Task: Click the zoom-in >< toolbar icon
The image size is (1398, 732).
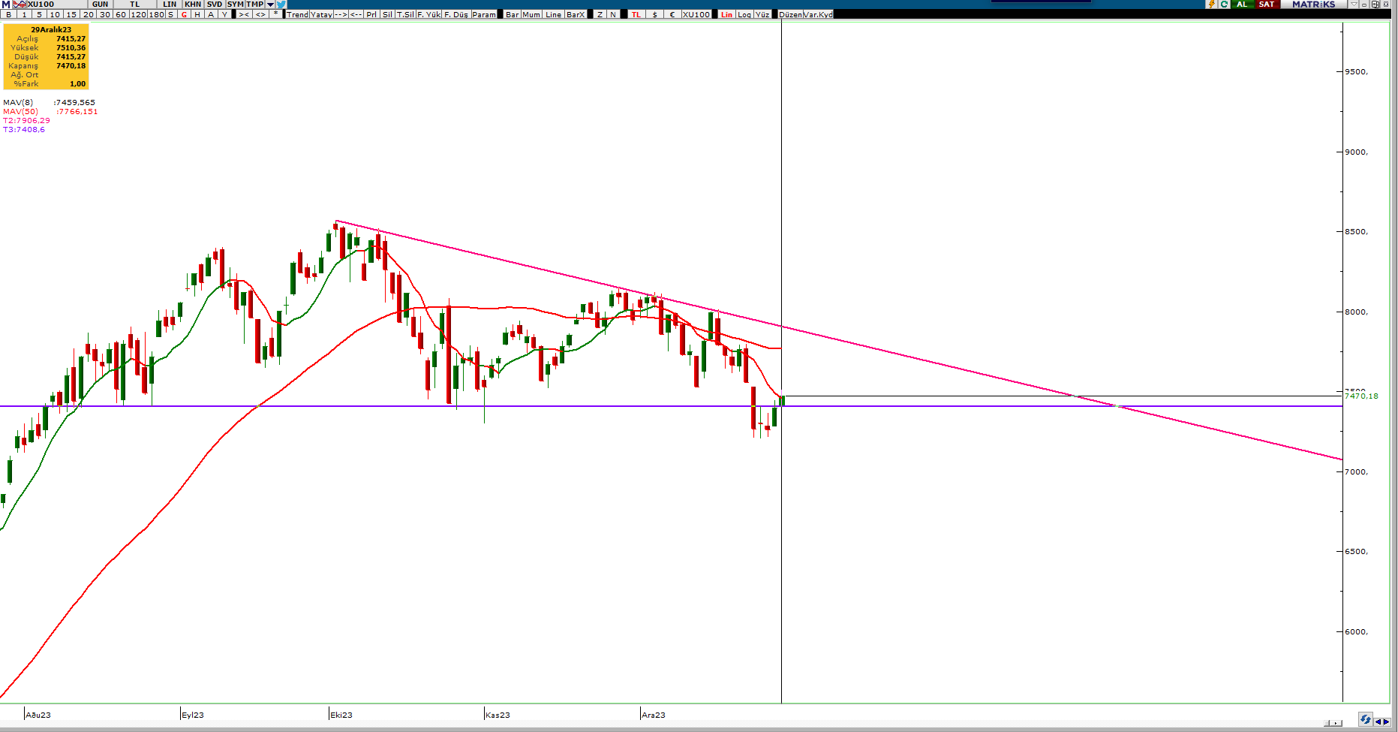Action: pyautogui.click(x=244, y=14)
